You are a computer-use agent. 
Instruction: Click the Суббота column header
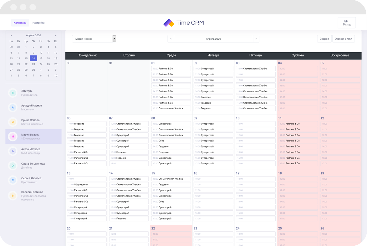298,55
